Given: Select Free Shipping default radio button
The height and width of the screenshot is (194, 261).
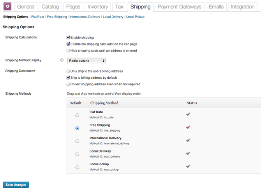Looking at the screenshot, I should tap(77, 128).
